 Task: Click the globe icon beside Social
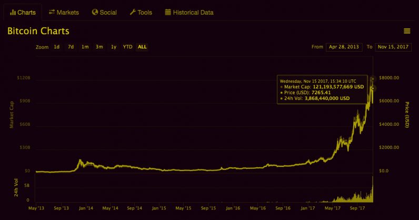[95, 12]
